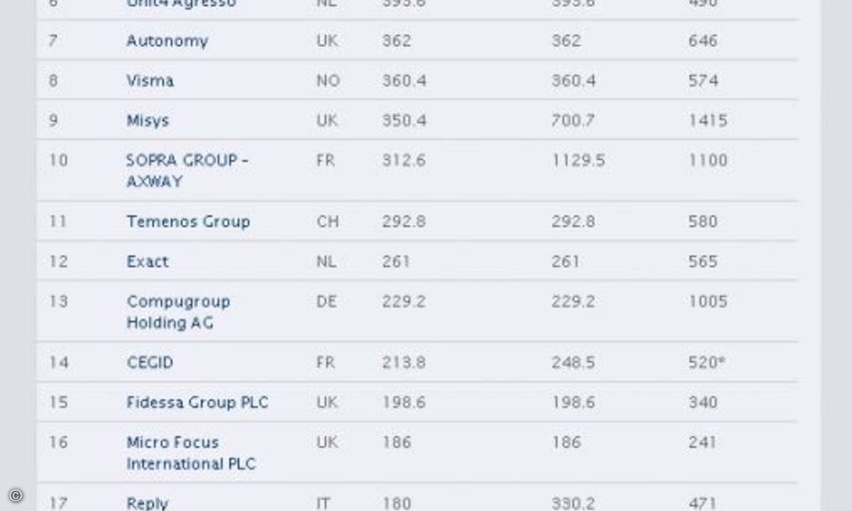Viewport: 852px width, 511px height.
Task: Open the Visma company link
Action: [150, 81]
